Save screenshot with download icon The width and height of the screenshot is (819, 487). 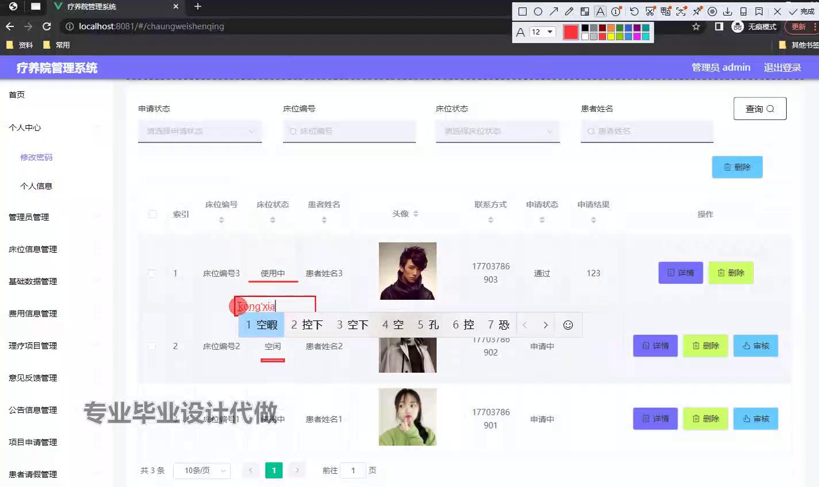pos(728,11)
